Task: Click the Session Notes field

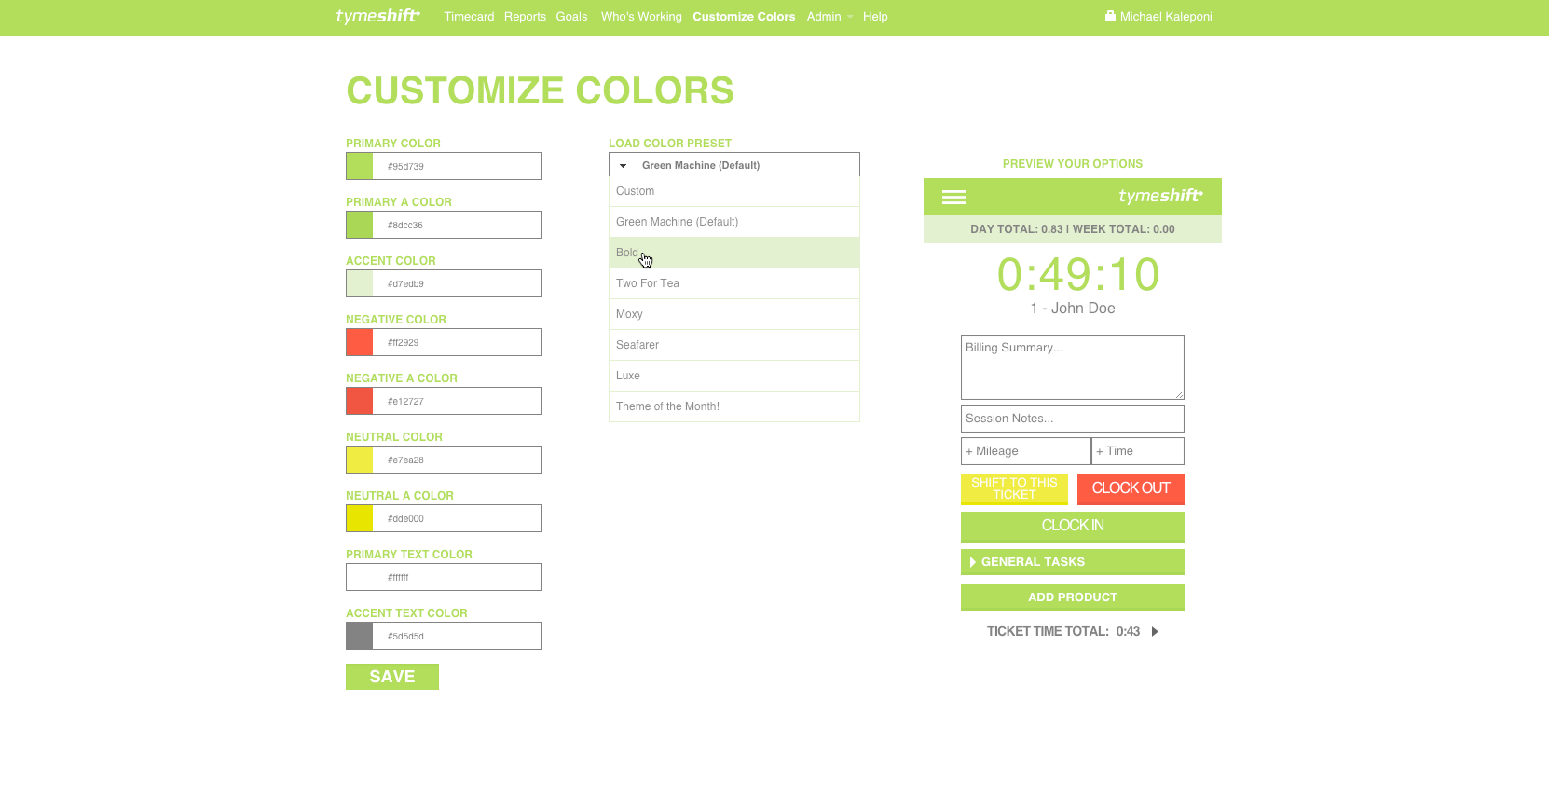Action: click(1073, 418)
